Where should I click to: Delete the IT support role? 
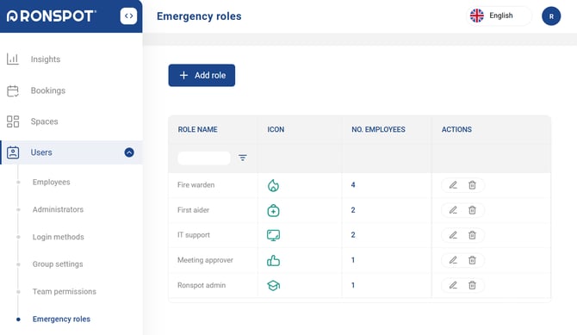pos(472,235)
